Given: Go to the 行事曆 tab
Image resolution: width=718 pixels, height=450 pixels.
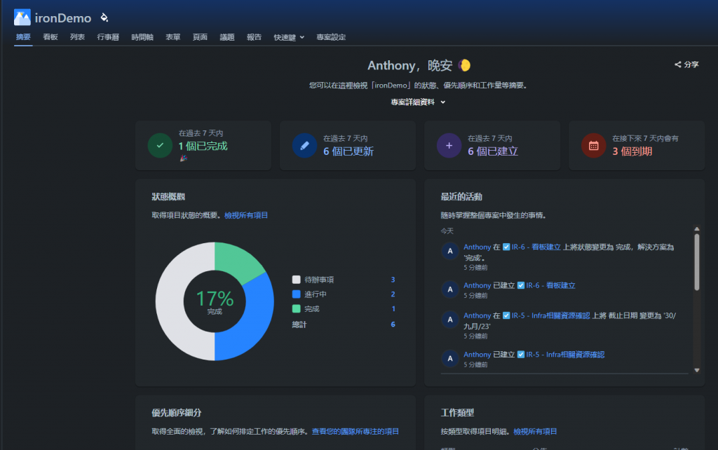Looking at the screenshot, I should click(x=108, y=36).
